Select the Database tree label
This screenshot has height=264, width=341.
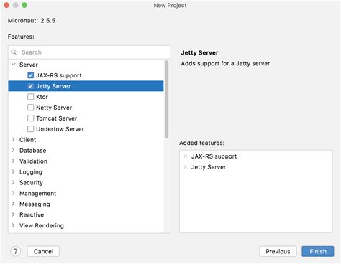pos(32,151)
